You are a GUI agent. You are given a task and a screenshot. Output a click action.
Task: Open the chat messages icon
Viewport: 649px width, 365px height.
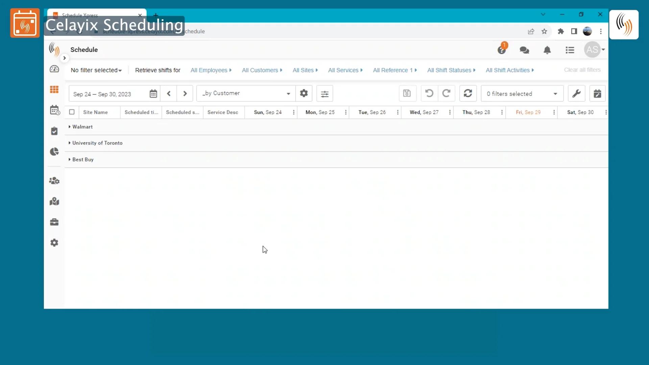524,50
